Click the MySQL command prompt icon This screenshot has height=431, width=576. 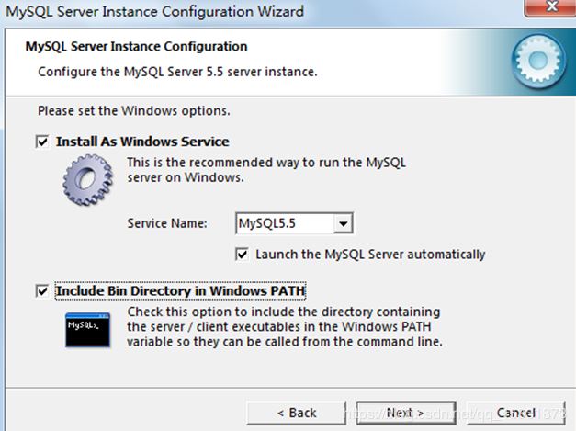coord(88,329)
